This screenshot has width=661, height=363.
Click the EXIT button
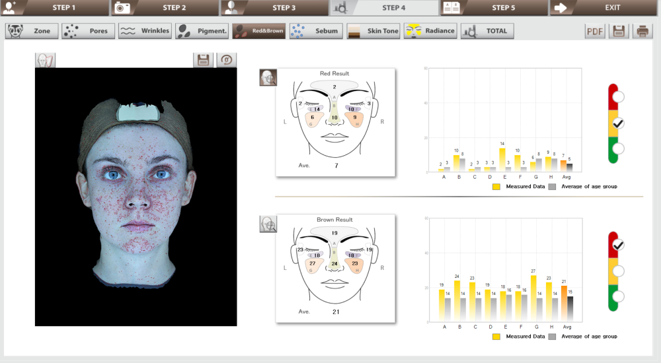pyautogui.click(x=605, y=8)
